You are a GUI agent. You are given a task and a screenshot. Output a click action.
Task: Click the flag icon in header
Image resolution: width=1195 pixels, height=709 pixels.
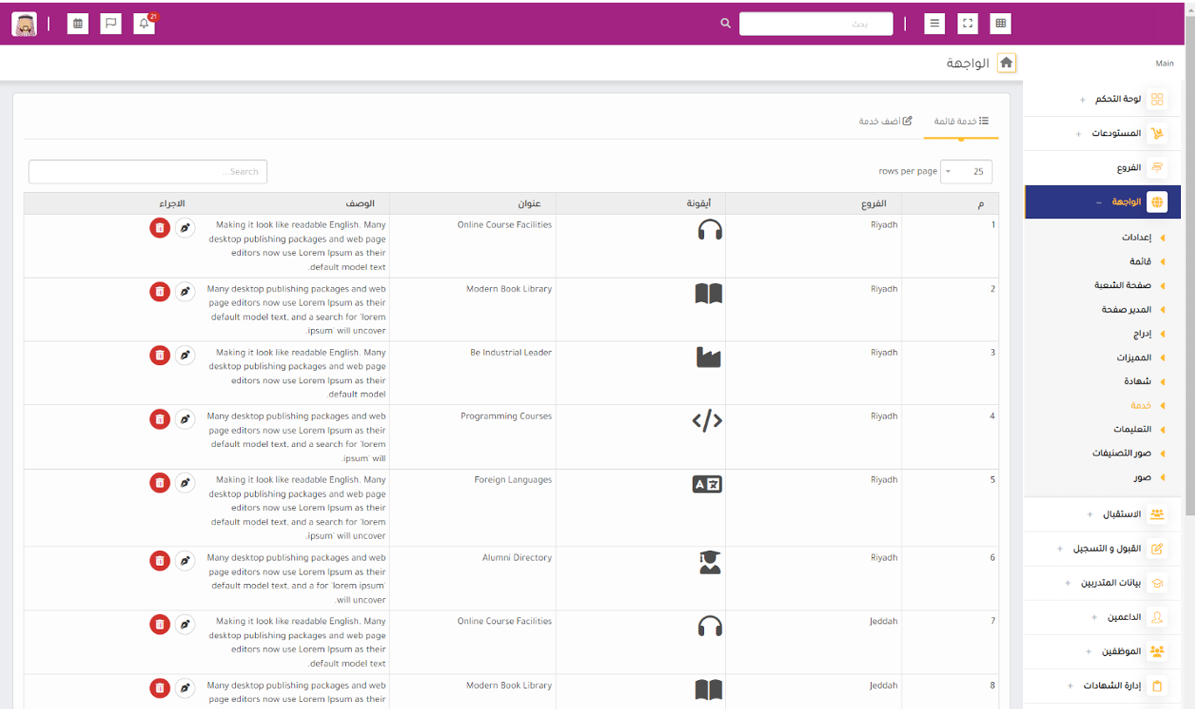111,24
